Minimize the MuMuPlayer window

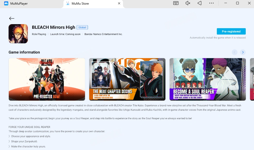pyautogui.click(x=225, y=3)
